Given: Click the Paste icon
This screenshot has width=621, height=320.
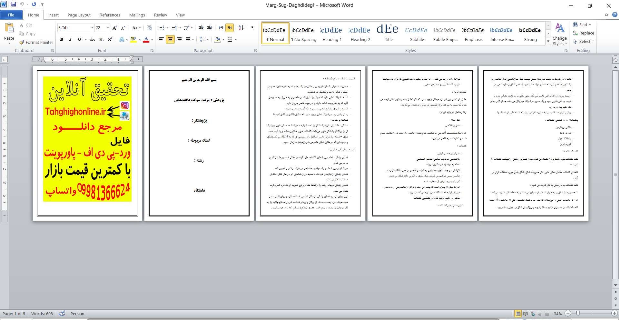Looking at the screenshot, I should [x=9, y=28].
